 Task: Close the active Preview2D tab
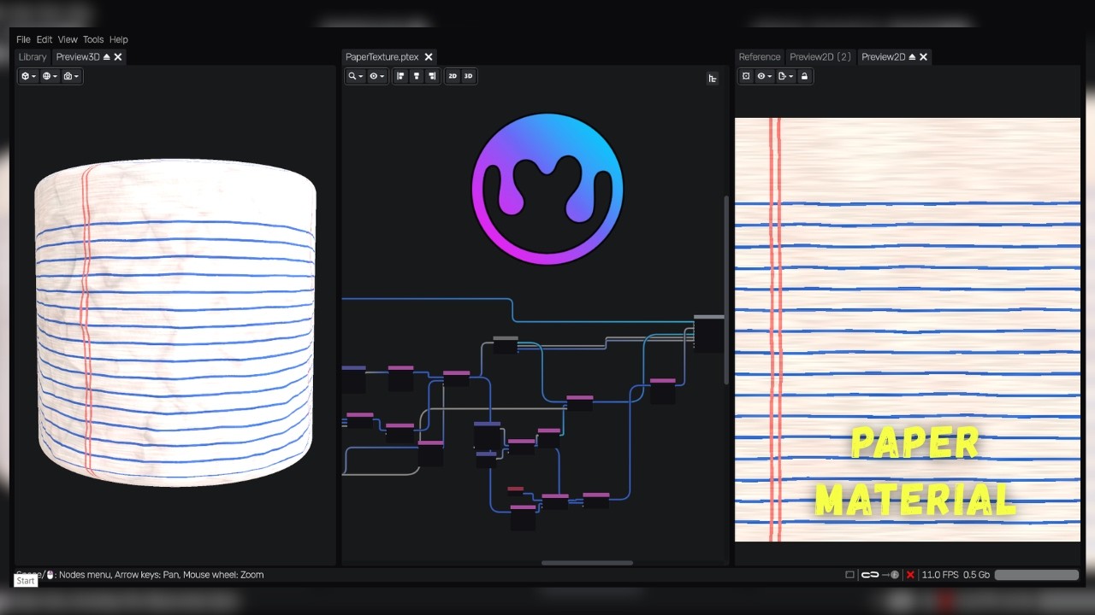point(923,57)
